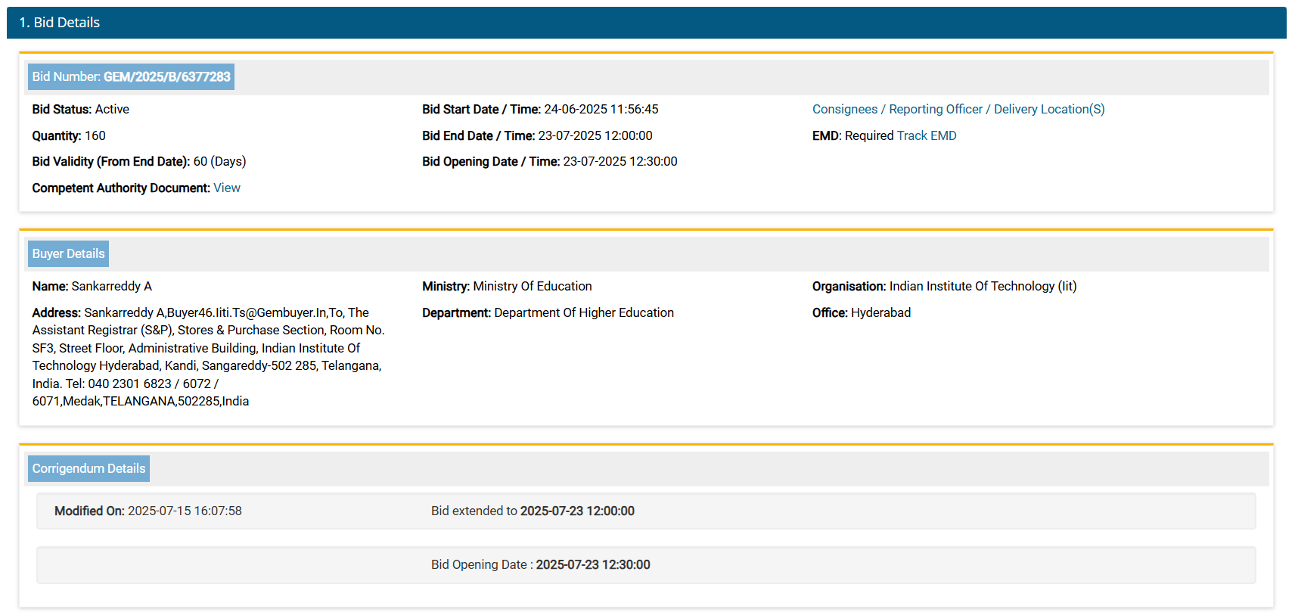Click the '1. Bid Details' header bar
Viewport: 1295px width, 615px height.
coord(647,23)
